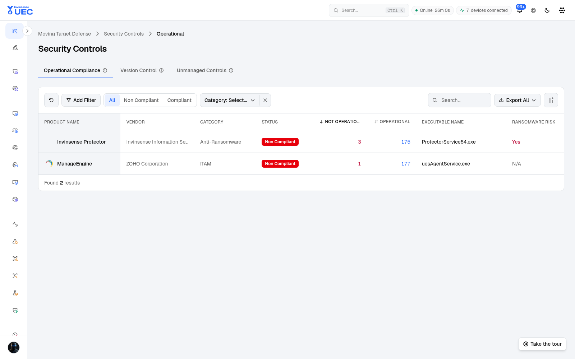Open first sidebar dashboard icon
Screen dimensions: 575x359
click(15, 31)
